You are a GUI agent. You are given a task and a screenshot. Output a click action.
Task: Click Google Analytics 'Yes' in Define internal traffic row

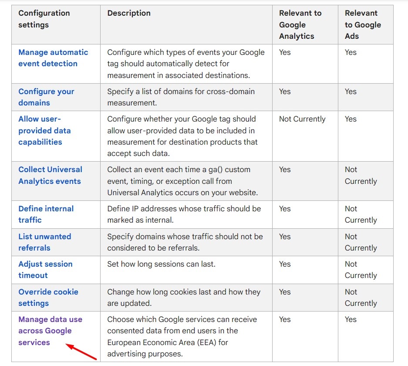point(285,209)
